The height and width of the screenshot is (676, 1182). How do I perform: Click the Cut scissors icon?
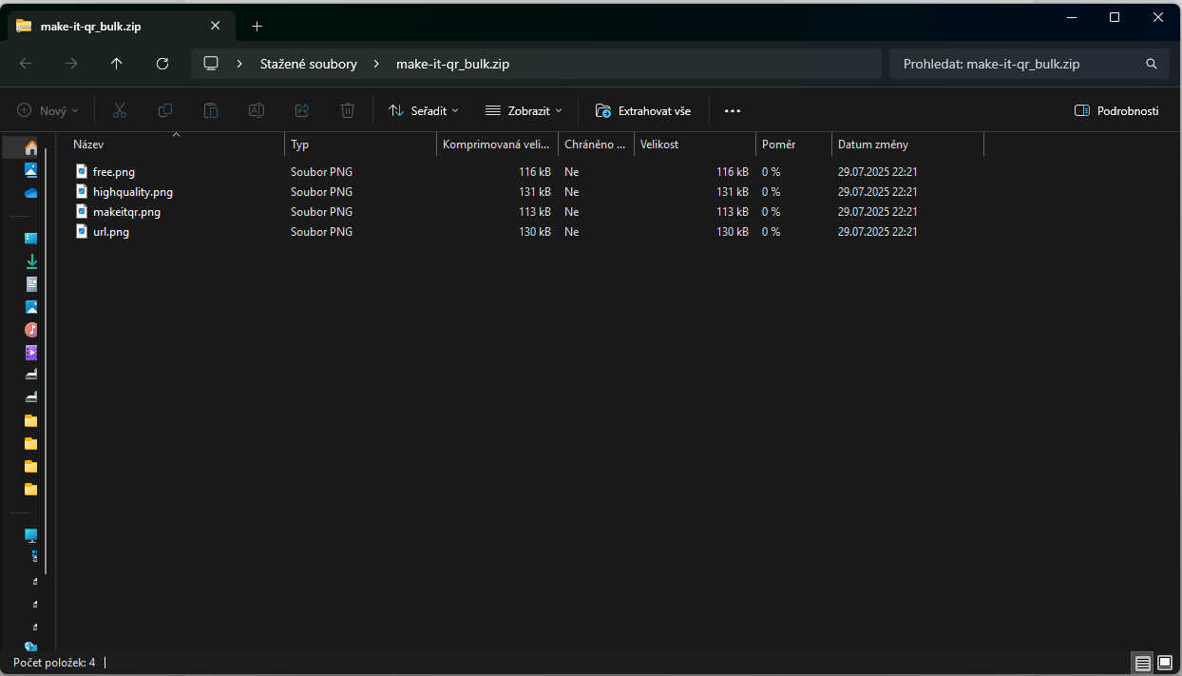(x=120, y=110)
